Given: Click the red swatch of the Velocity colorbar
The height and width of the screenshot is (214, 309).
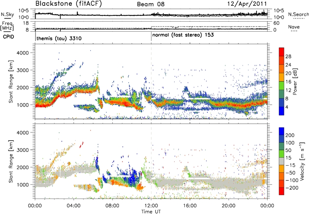Looking at the screenshot, I should (x=282, y=191).
